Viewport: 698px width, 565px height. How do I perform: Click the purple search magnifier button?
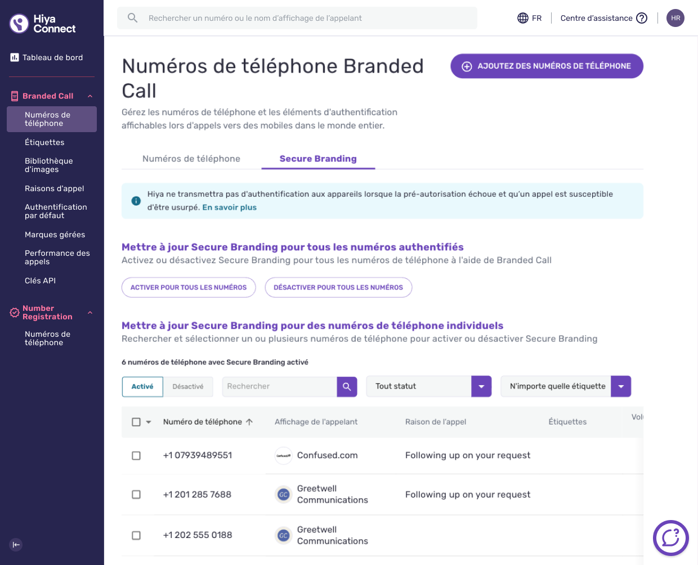click(347, 386)
